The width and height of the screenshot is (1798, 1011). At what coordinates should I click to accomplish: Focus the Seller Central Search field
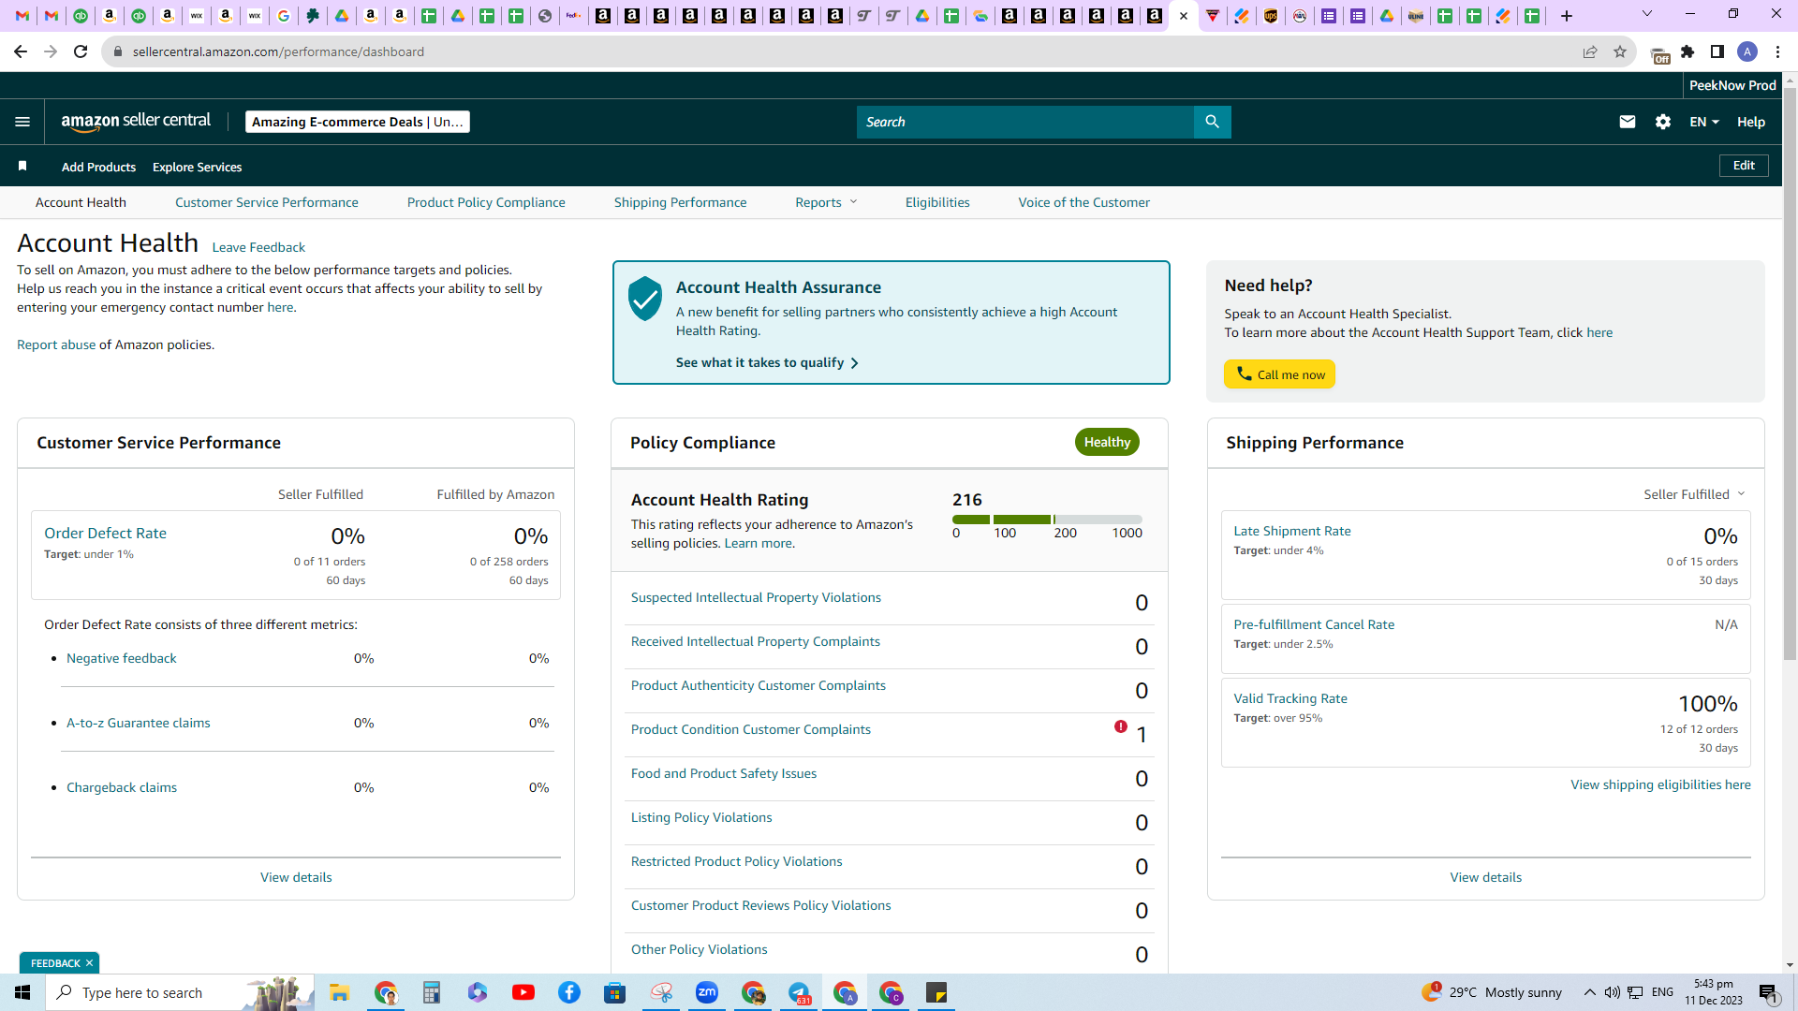coord(1025,122)
